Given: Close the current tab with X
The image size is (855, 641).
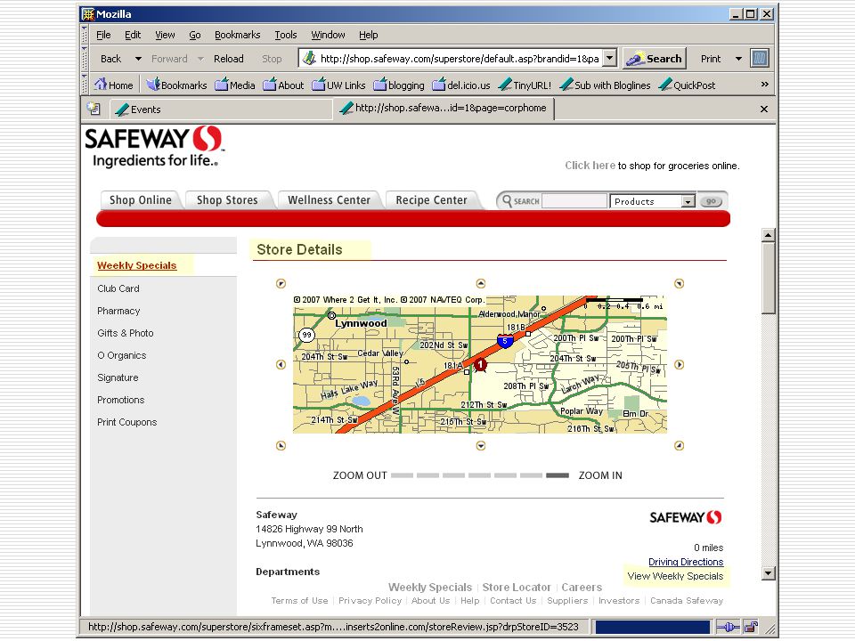Looking at the screenshot, I should click(x=764, y=109).
